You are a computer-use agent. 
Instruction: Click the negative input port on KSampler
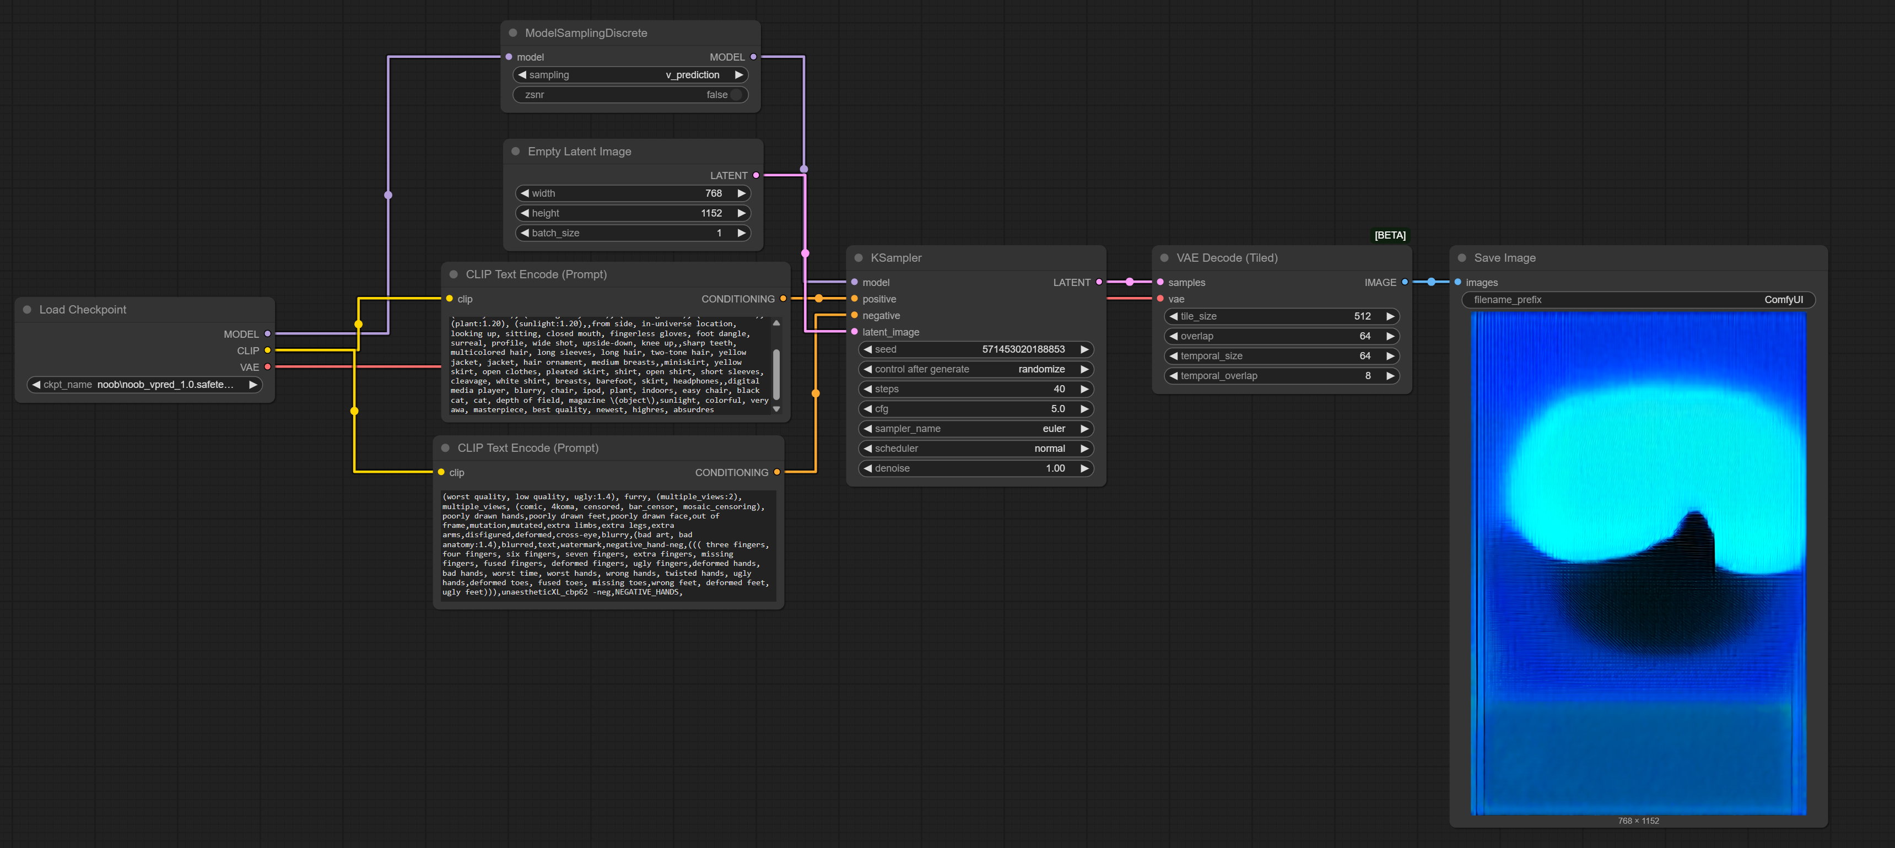pyautogui.click(x=855, y=316)
